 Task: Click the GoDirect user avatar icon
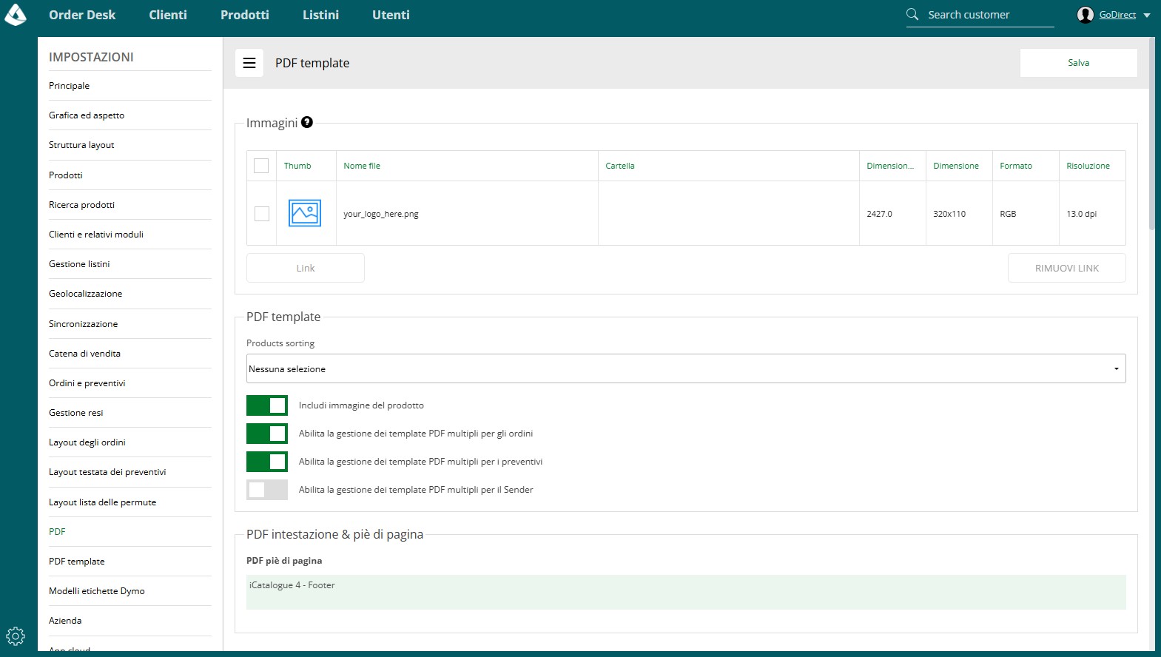[x=1086, y=15]
